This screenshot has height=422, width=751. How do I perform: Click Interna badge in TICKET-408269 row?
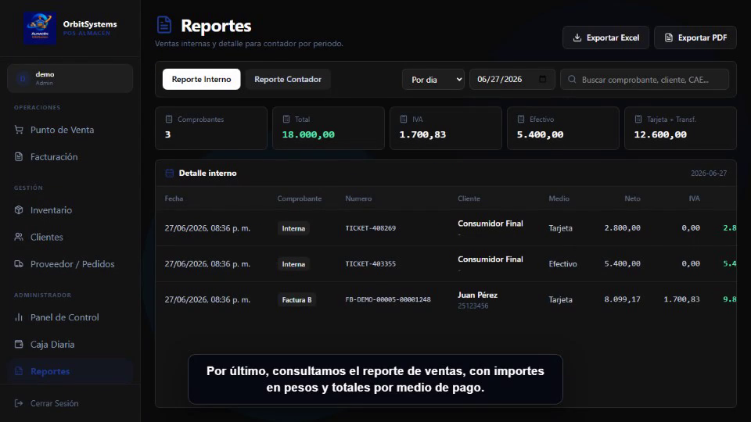[293, 229]
